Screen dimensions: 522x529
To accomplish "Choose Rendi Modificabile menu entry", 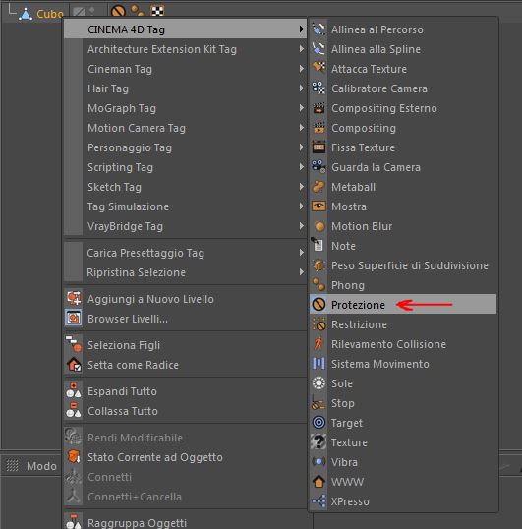I will (x=185, y=438).
